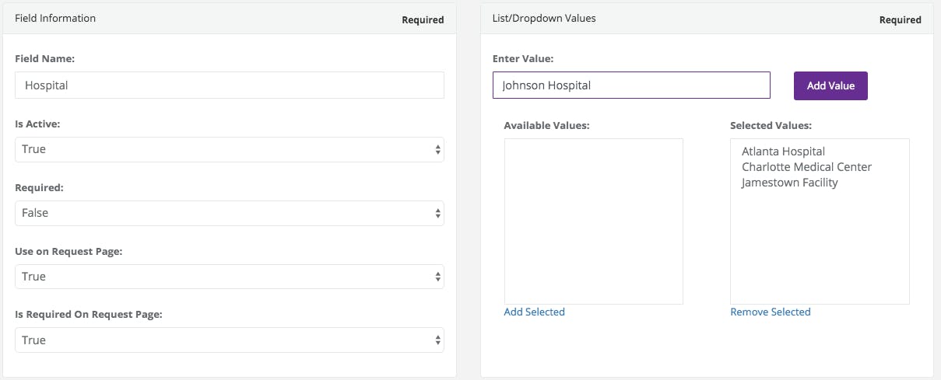Expand Is Required On Request Page dropdown
Screen dimensions: 941x380
(x=229, y=340)
